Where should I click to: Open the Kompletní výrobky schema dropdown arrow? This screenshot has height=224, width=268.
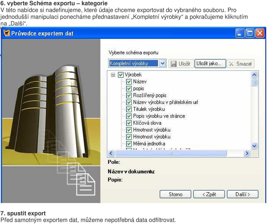pos(162,63)
